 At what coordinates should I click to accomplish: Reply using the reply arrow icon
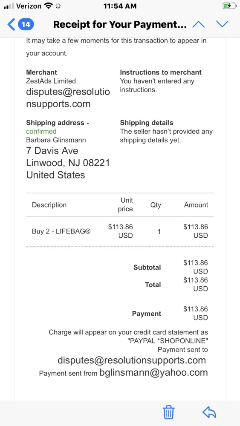[x=209, y=412]
